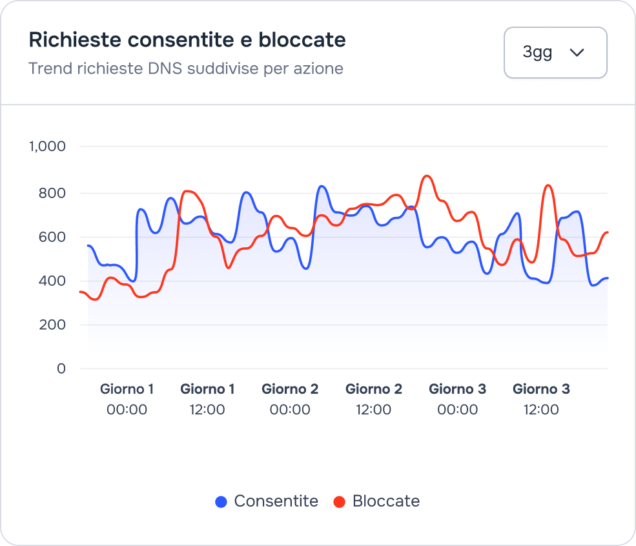Select the Giorno 1 12:00 axis label
Viewport: 636px width, 546px height.
tap(207, 399)
